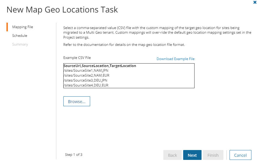This screenshot has width=259, height=166.
Task: Click the documentation reference sentence
Action: 124,45
